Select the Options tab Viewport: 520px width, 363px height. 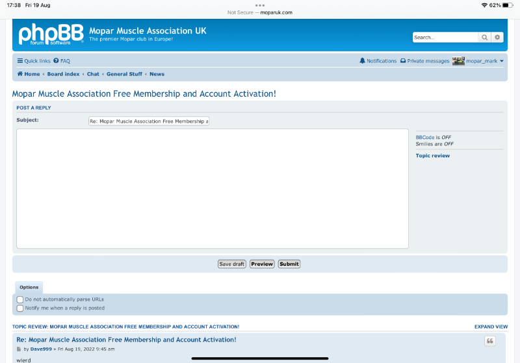point(29,287)
